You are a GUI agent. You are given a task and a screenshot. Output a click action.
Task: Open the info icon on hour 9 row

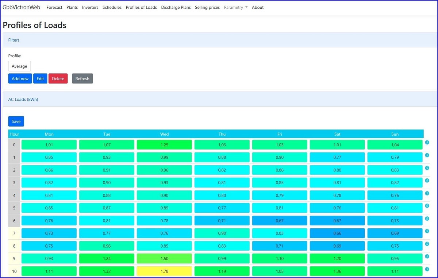[427, 256]
